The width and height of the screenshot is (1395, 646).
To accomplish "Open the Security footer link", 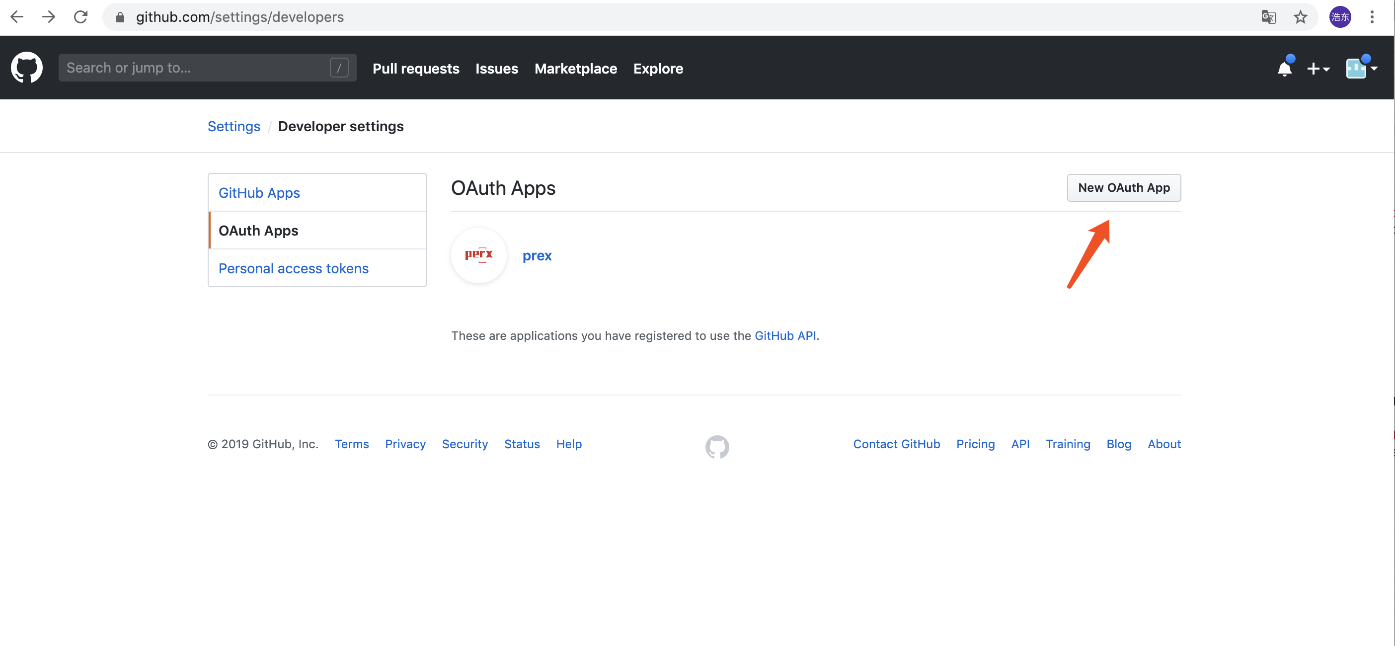I will click(465, 444).
